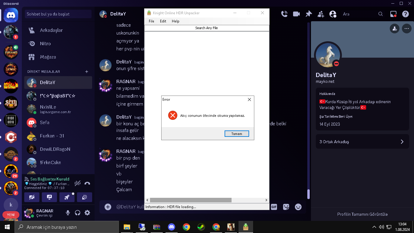This screenshot has height=233, width=414.
Task: Open File Explorer from taskbar
Action: point(127,227)
